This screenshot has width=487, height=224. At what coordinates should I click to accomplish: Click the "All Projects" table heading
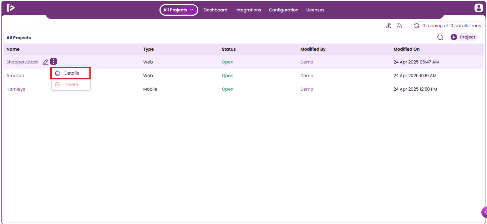pyautogui.click(x=19, y=38)
